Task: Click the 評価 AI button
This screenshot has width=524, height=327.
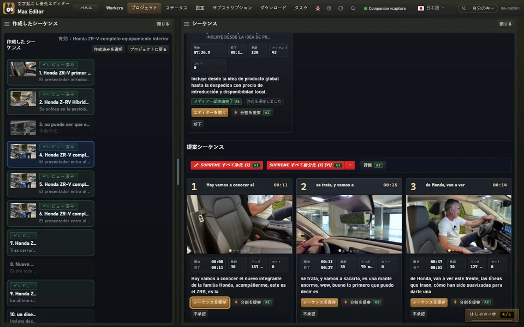Action: coord(373,165)
